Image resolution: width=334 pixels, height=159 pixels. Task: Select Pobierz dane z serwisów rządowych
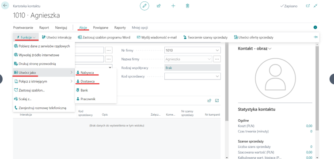pos(44,46)
